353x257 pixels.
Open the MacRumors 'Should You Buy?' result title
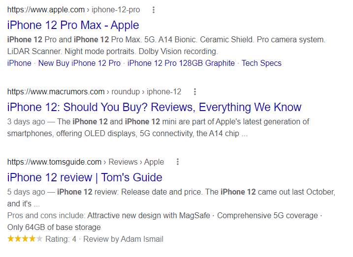(x=154, y=107)
